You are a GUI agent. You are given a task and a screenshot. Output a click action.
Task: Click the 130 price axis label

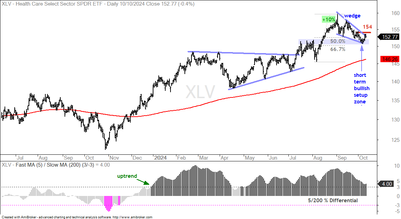[x=395, y=119]
